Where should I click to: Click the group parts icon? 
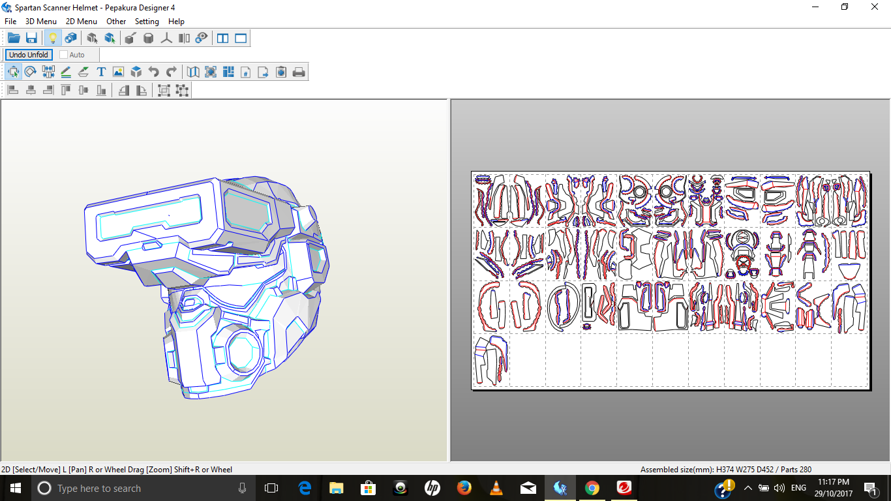tap(164, 90)
